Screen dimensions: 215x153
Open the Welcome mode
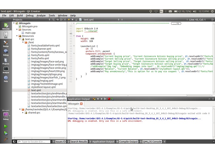(x=6, y=26)
